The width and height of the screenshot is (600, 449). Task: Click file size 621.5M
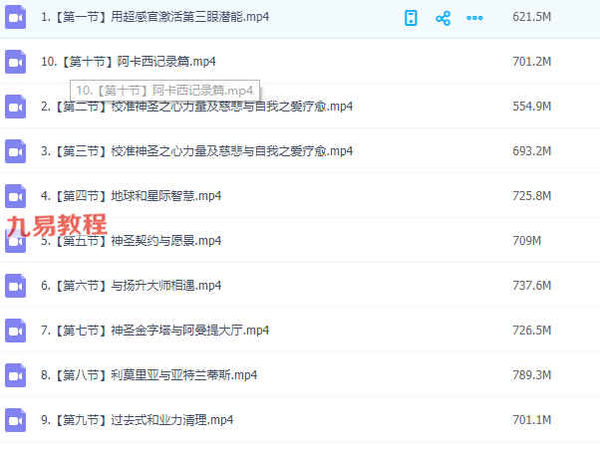pyautogui.click(x=531, y=17)
